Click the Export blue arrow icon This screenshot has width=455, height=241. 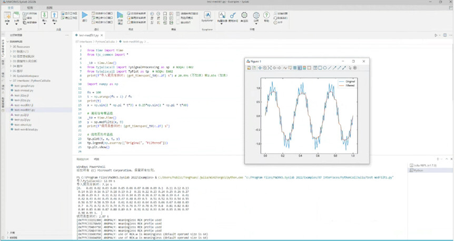54,15
